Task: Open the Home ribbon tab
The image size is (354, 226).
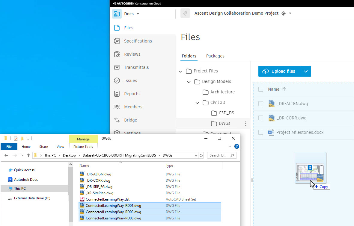Action: click(26, 147)
